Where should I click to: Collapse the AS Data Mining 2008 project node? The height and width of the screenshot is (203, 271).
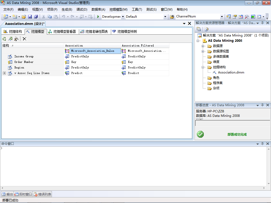tap(198, 41)
